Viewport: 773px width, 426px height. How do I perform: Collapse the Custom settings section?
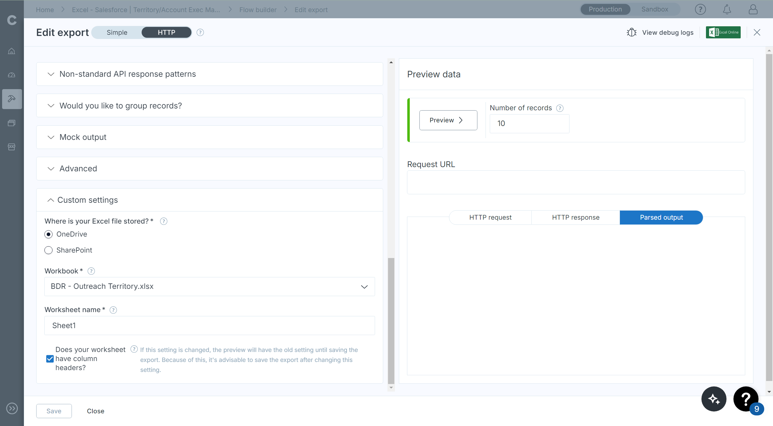point(210,200)
